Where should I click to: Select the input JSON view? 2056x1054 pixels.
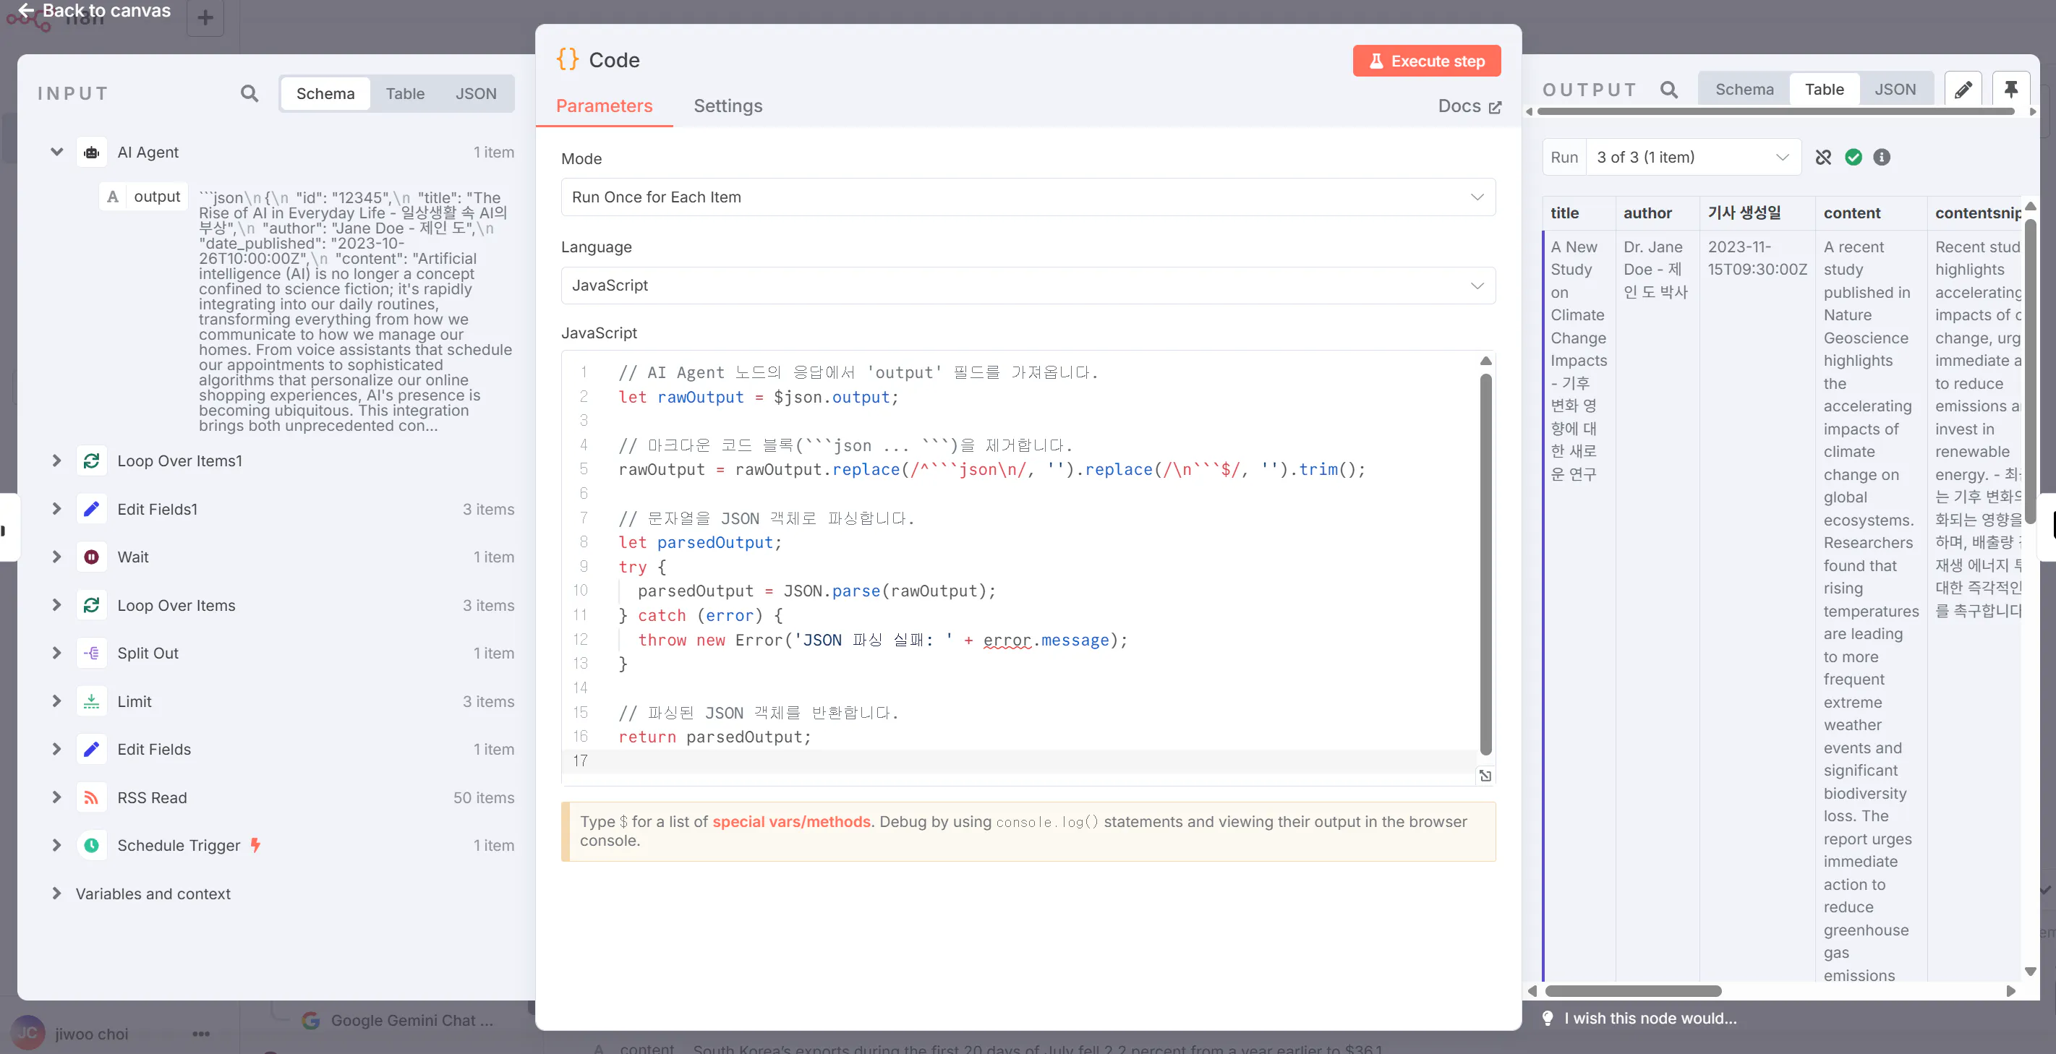tap(476, 93)
